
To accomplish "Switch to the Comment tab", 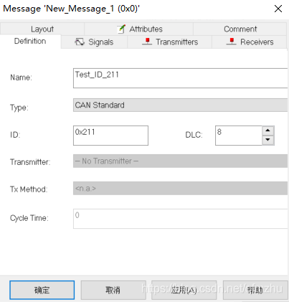I will click(x=240, y=29).
